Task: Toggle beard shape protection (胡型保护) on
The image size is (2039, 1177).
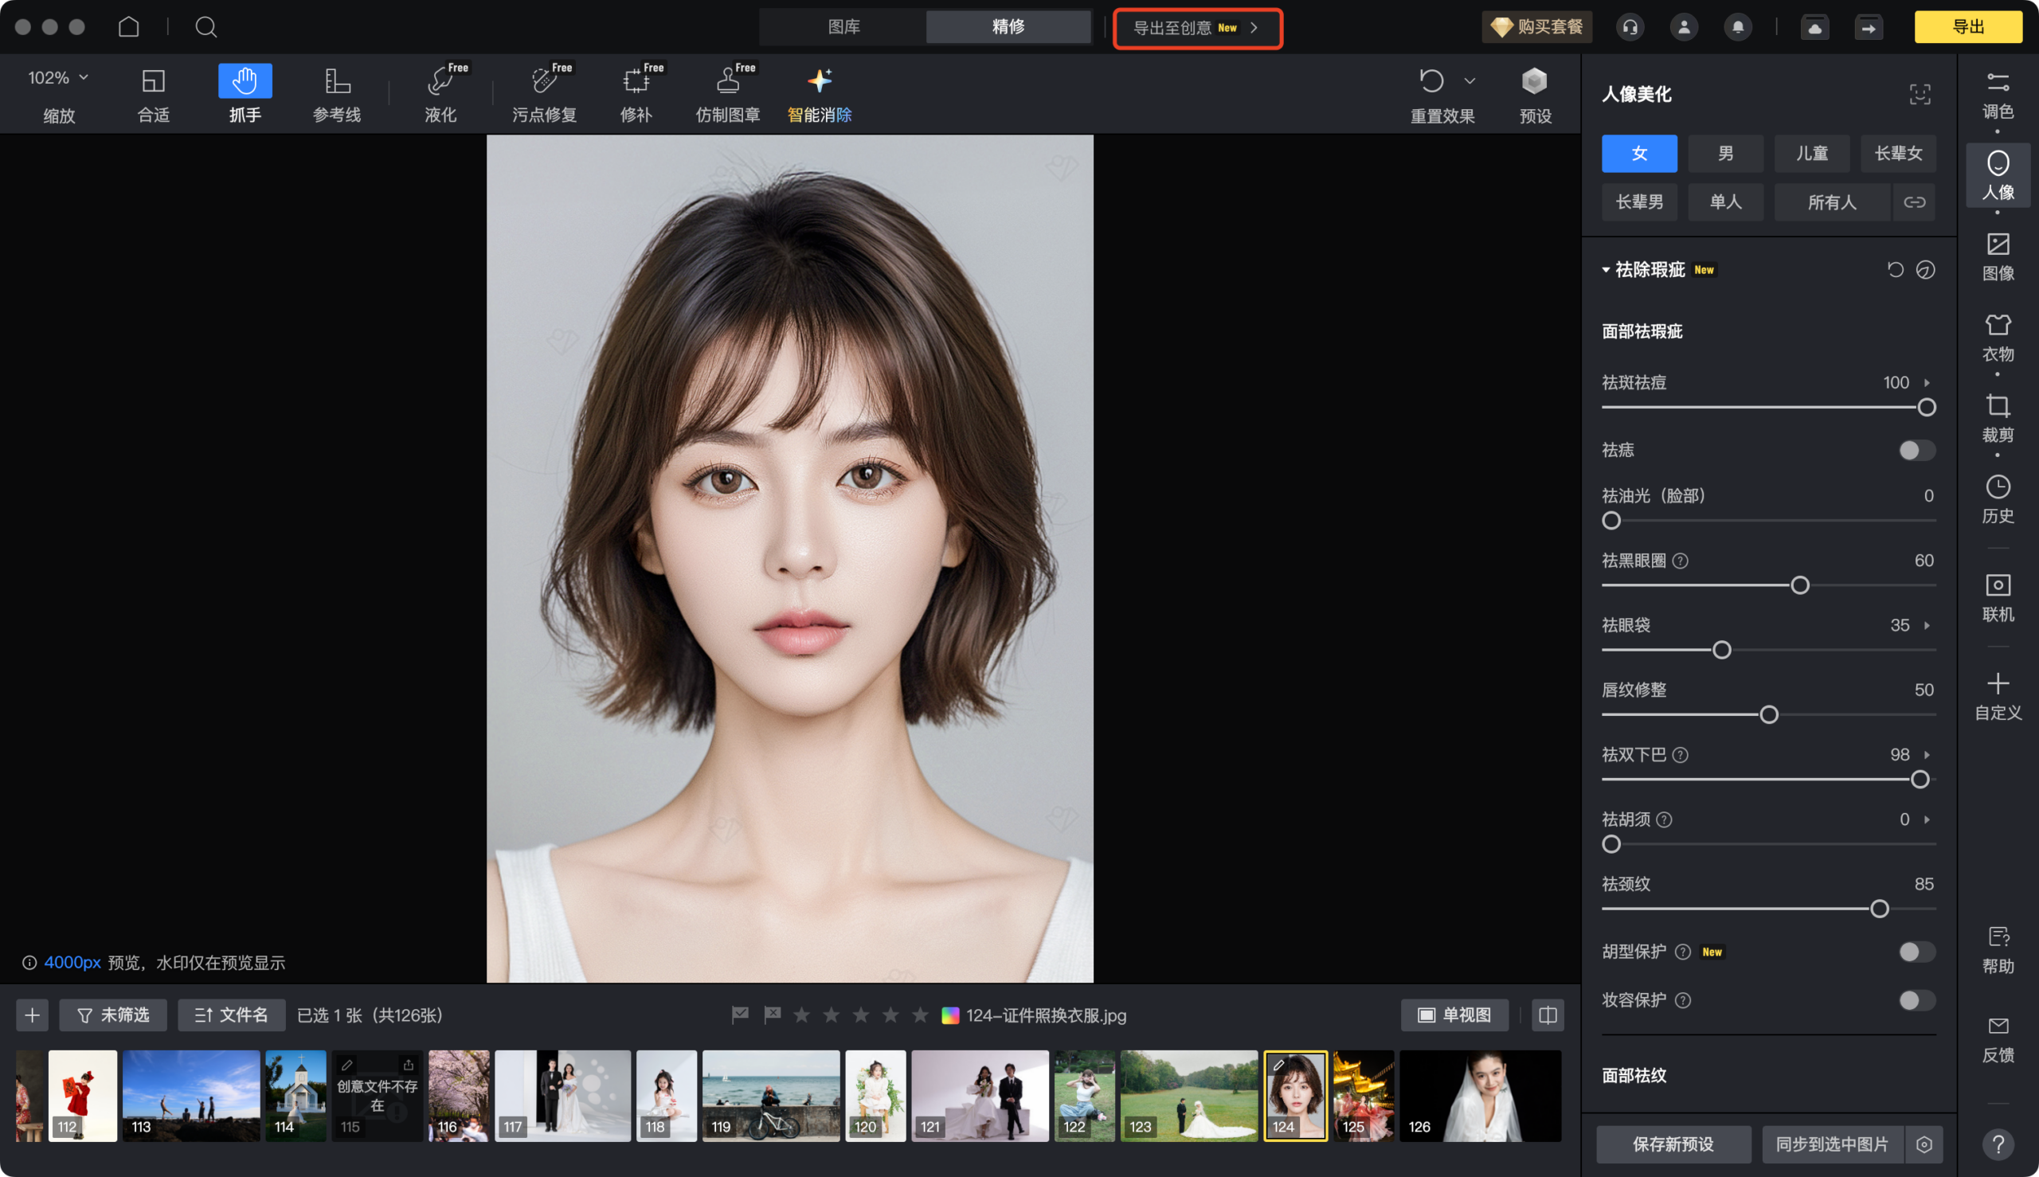Action: click(x=1916, y=952)
